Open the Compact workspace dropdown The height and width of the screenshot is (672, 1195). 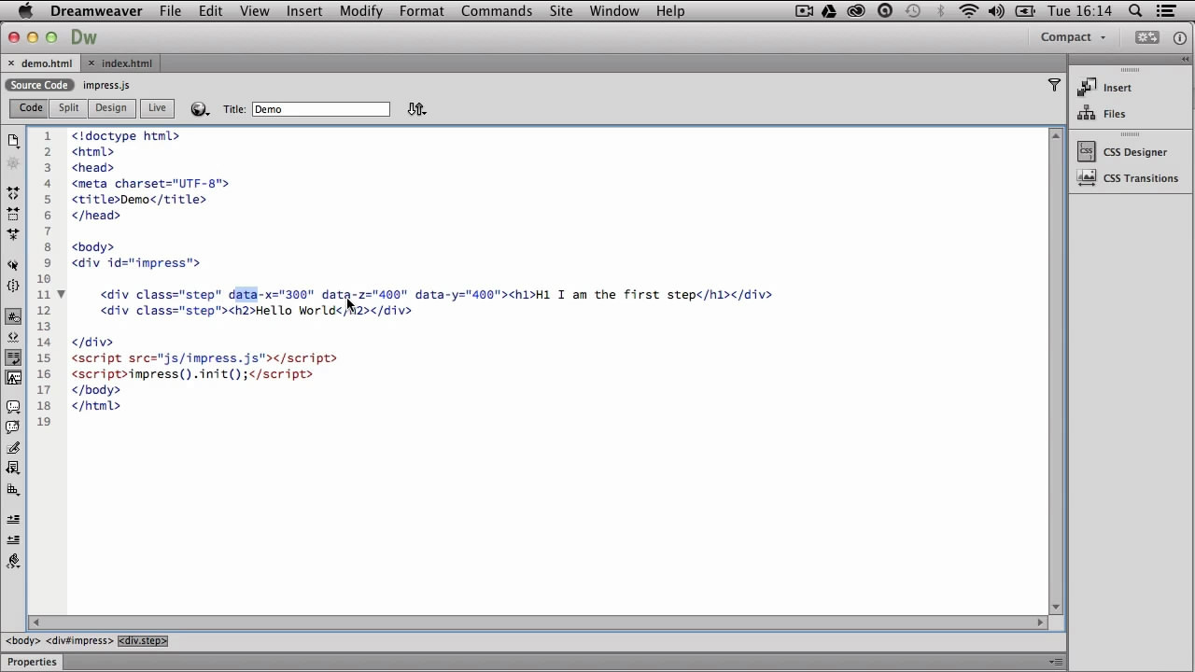pos(1073,37)
